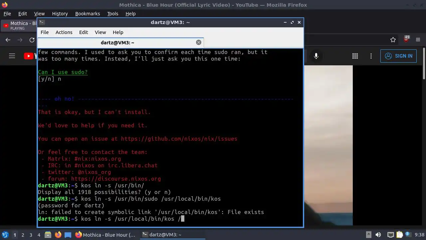Switch to workspace 2
The image size is (426, 240).
23,235
